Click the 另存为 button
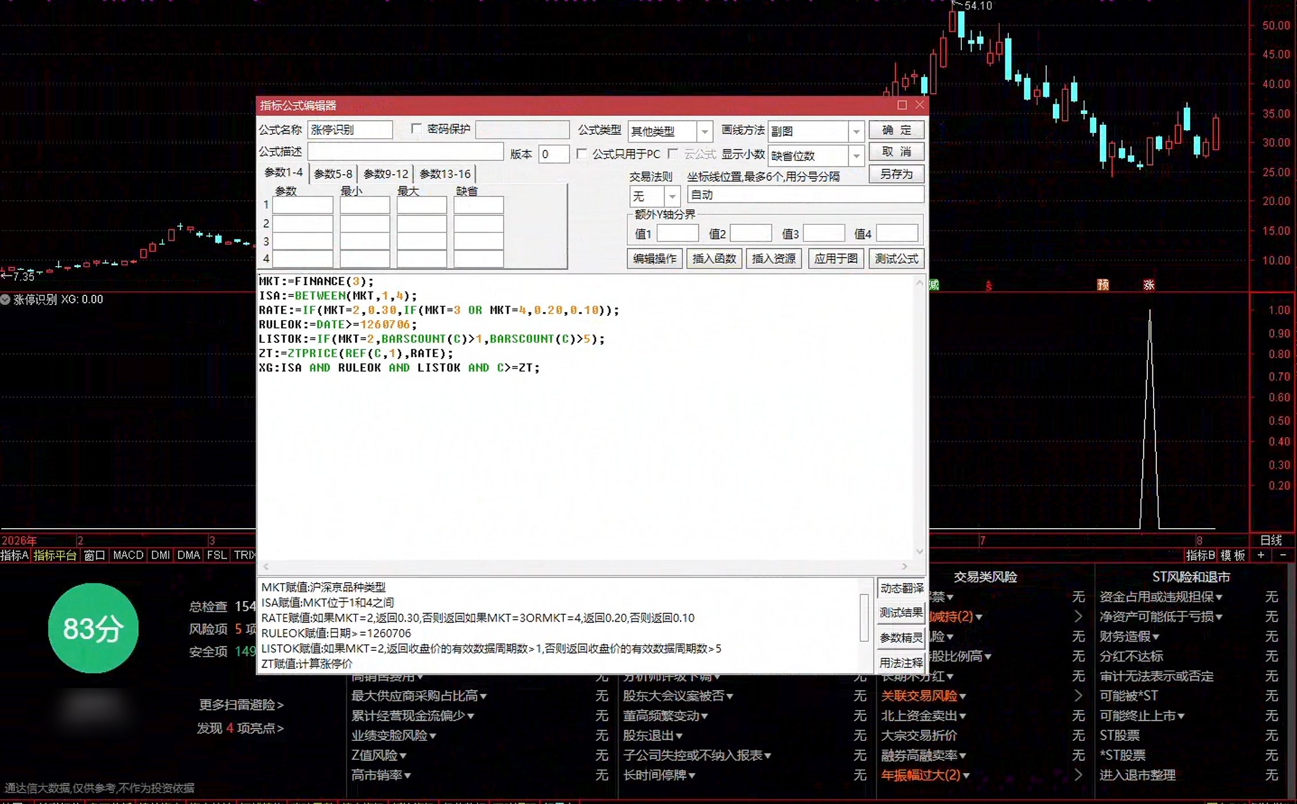1297x804 pixels. click(896, 174)
